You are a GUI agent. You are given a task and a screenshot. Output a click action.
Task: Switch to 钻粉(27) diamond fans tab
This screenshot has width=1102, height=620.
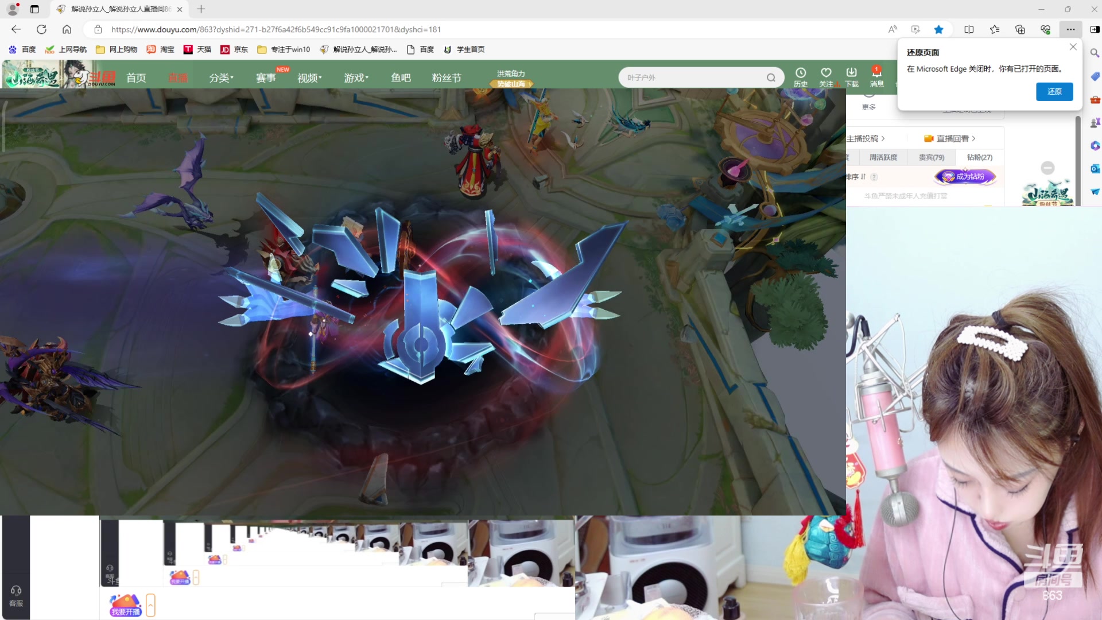(x=979, y=157)
